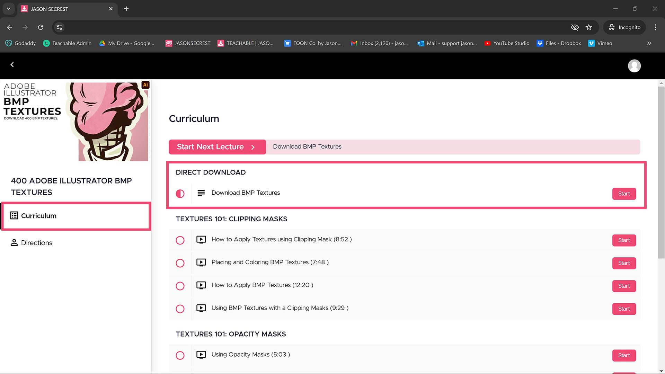Click half-complete circle for Download BMP Textures
The height and width of the screenshot is (374, 665).
click(x=180, y=194)
